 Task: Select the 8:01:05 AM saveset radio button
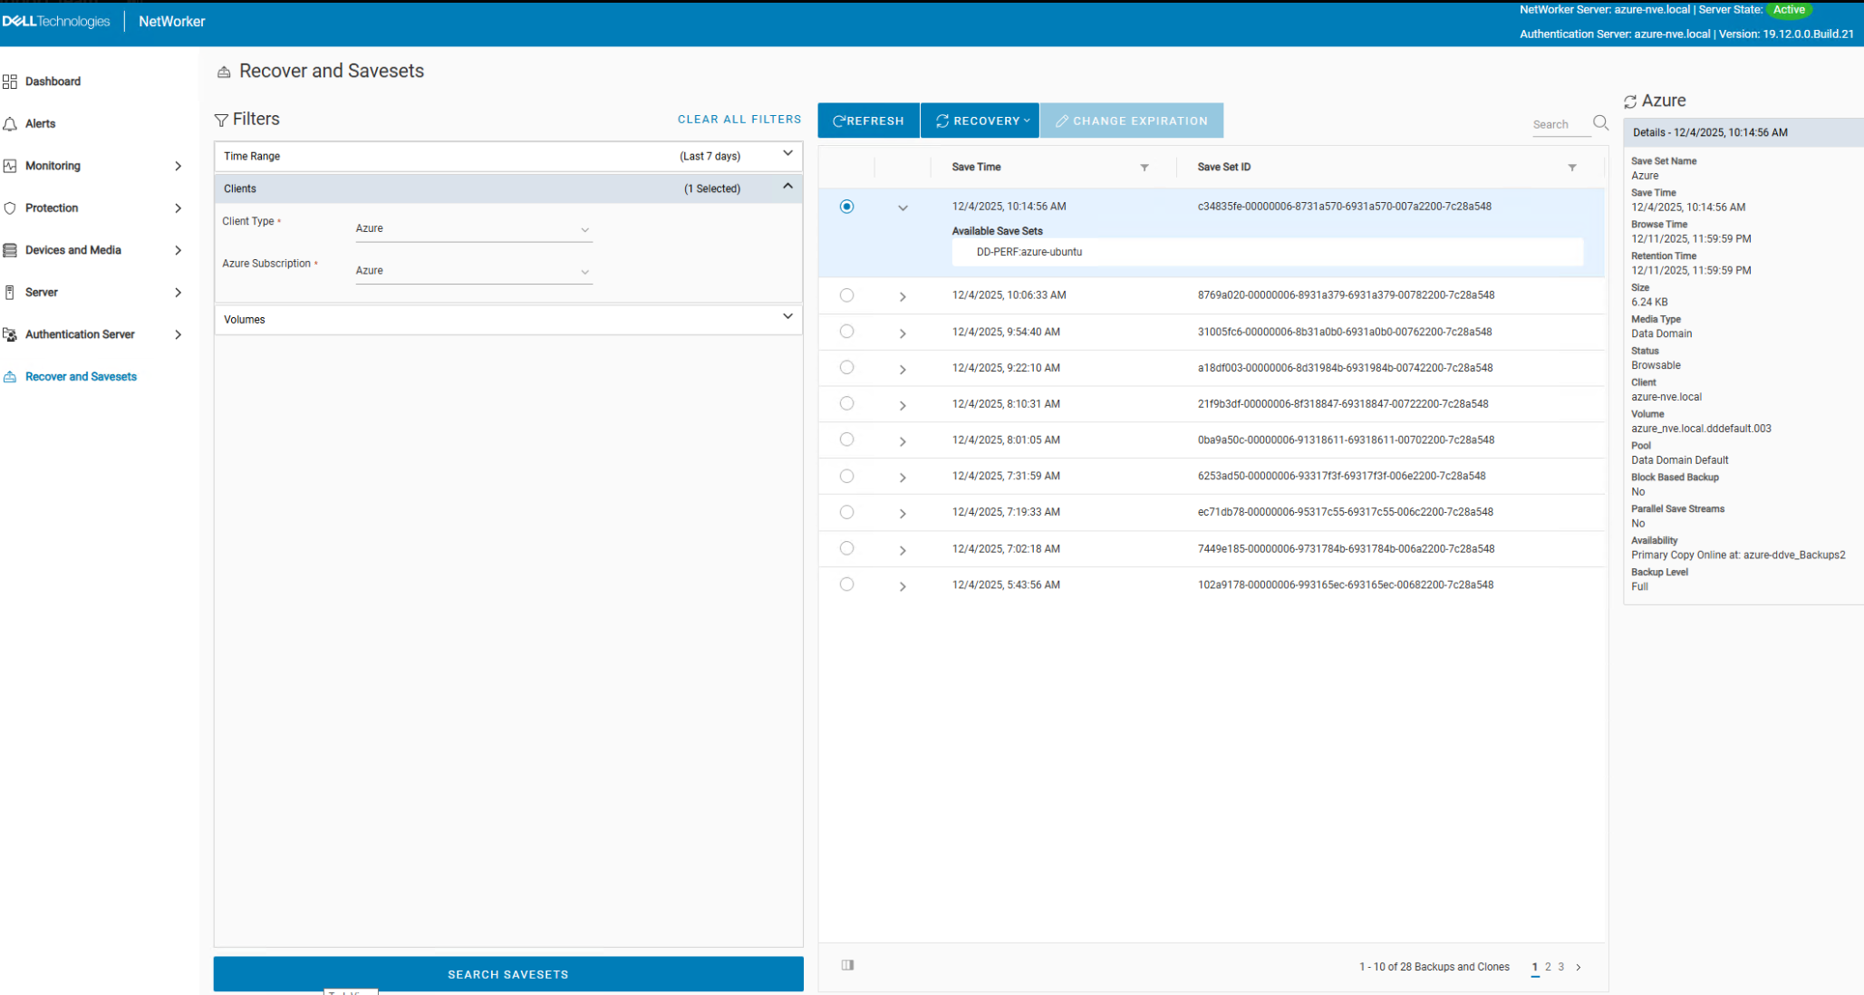click(x=846, y=440)
